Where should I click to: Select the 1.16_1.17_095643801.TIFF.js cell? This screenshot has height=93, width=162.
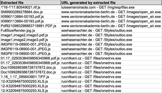point(30,77)
